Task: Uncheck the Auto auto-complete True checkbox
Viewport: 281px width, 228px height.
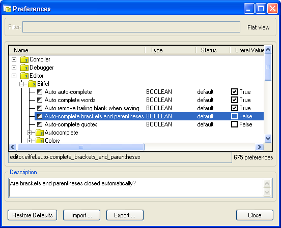Action: [x=234, y=92]
